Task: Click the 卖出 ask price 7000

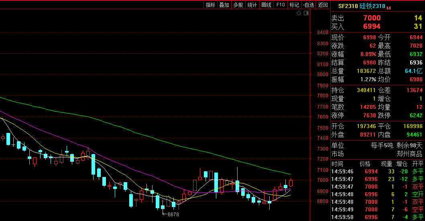Action: tap(372, 18)
